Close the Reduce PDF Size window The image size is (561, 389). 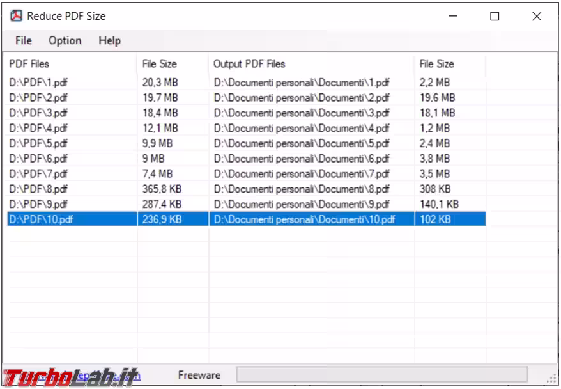click(537, 17)
